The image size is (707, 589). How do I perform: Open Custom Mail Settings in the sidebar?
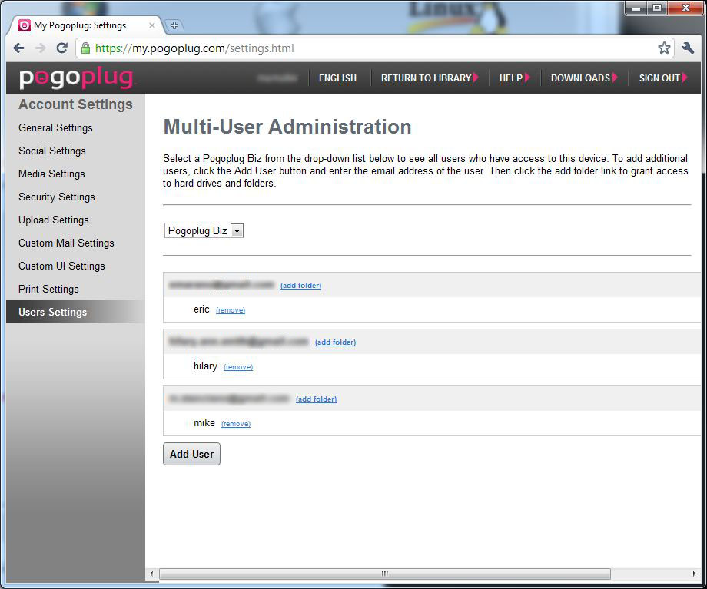coord(66,243)
